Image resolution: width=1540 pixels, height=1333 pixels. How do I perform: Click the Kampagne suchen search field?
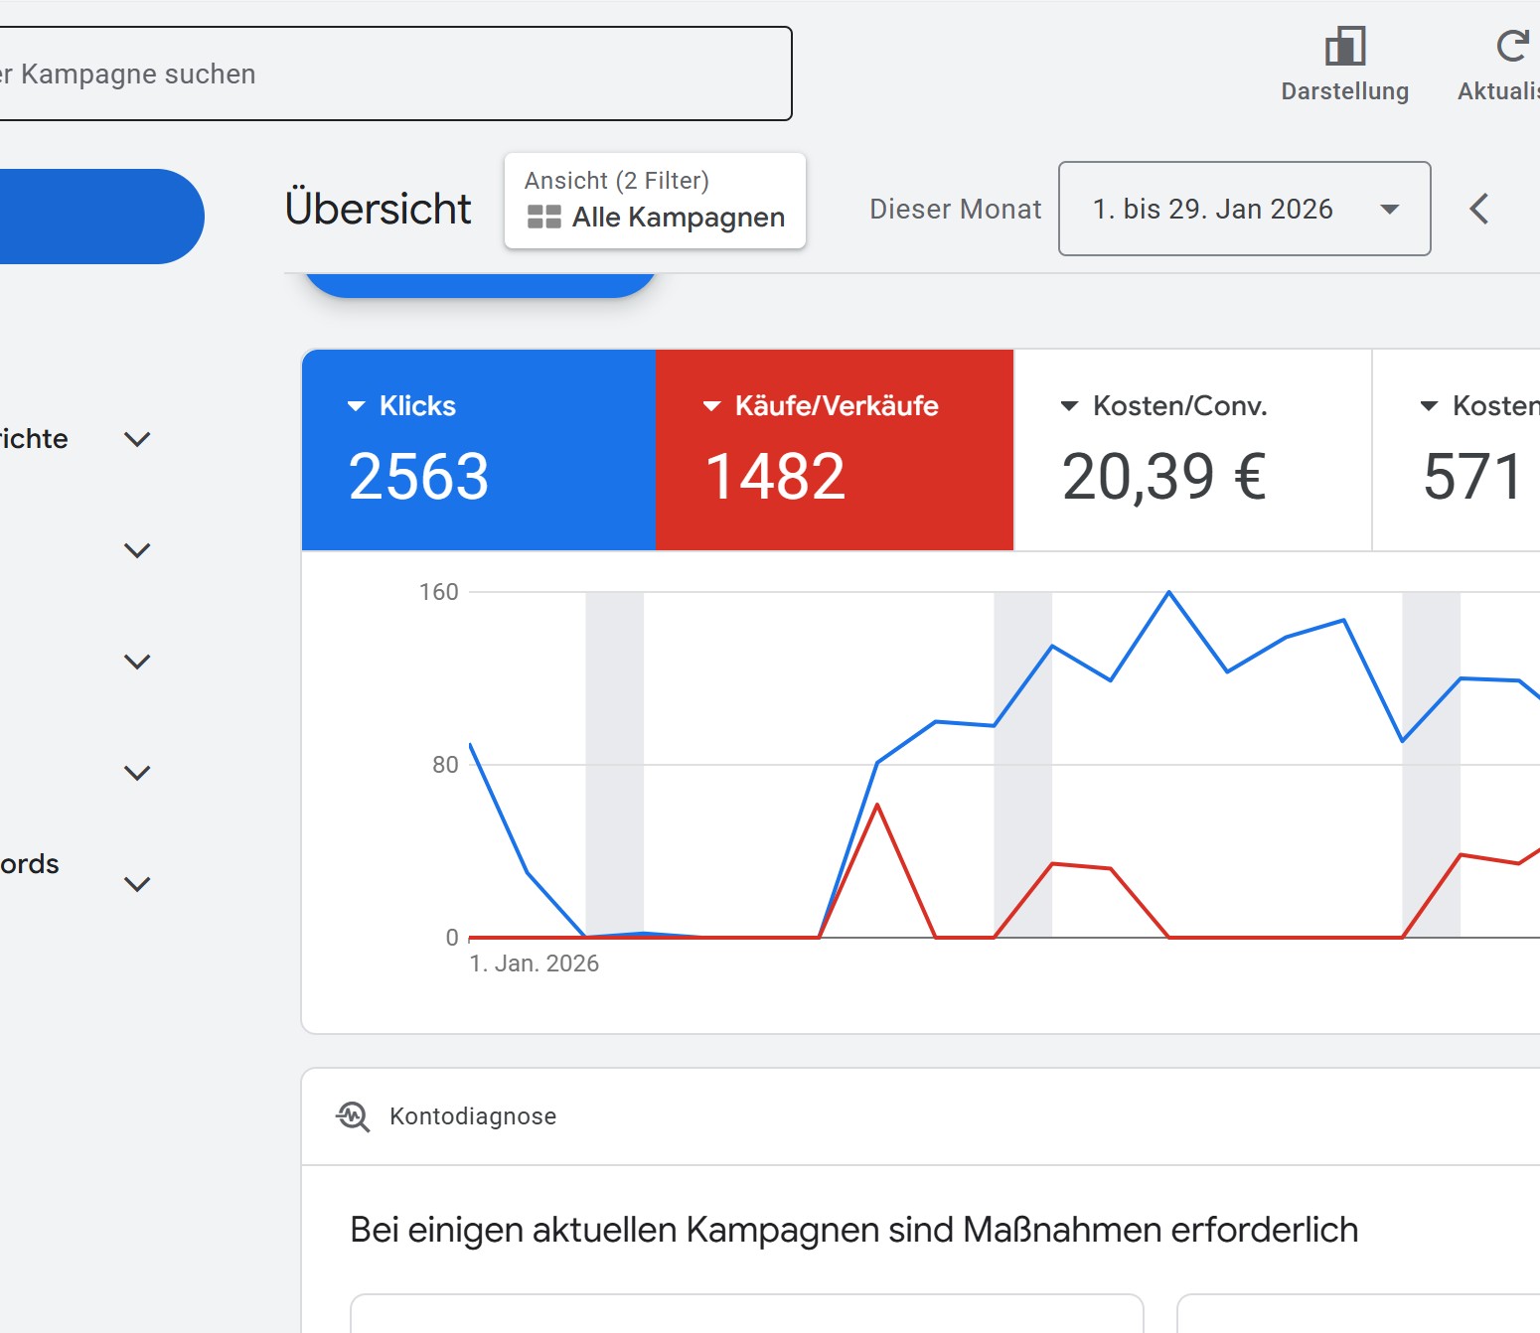click(395, 74)
